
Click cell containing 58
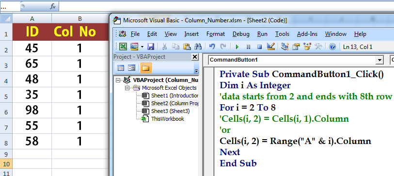(x=32, y=141)
